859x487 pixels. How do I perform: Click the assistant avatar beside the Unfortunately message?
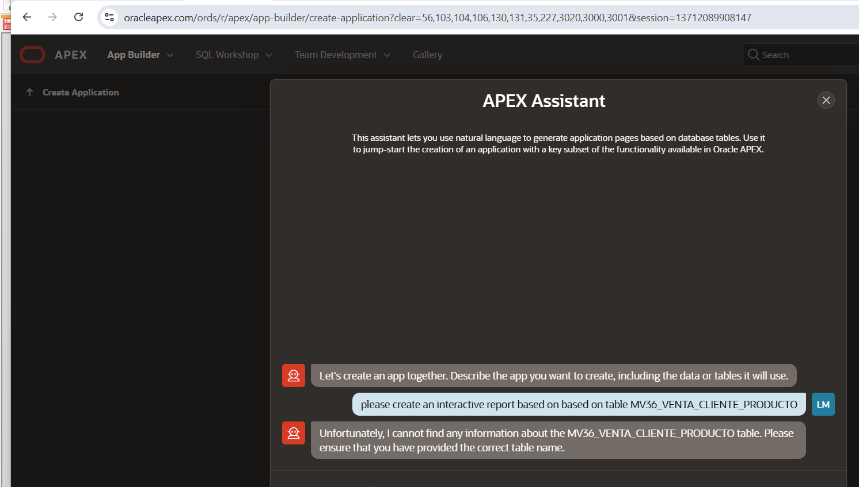294,433
